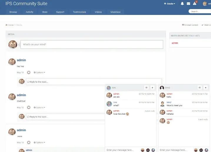Open the messages envelope icon
The width and height of the screenshot is (211, 152).
[188, 4]
